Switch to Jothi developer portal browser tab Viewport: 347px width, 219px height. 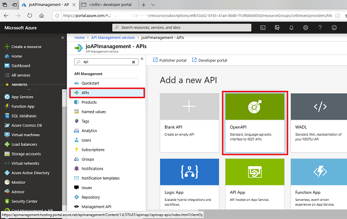click(x=108, y=5)
